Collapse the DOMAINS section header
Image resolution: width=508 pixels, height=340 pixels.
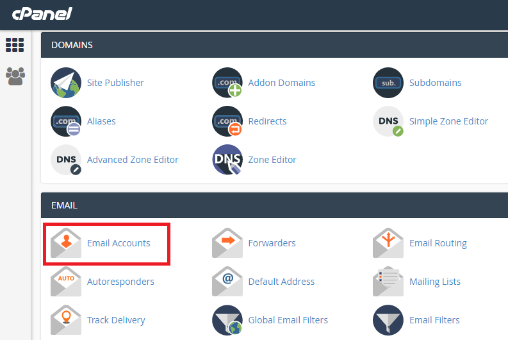274,45
